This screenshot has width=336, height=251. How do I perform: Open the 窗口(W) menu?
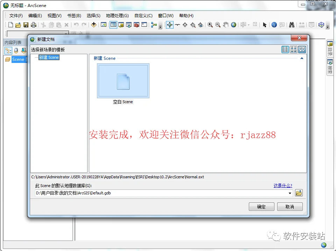click(x=166, y=16)
